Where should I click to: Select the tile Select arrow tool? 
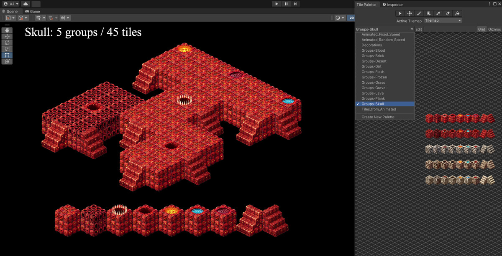coord(400,13)
